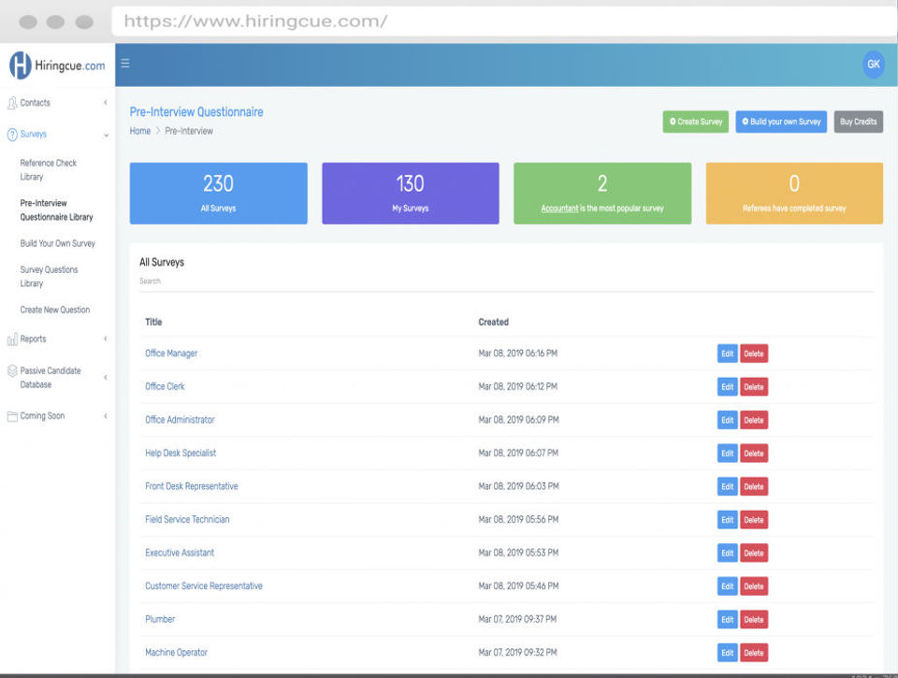Open the Office Administrator survey
Screen dimensions: 898x678
180,420
